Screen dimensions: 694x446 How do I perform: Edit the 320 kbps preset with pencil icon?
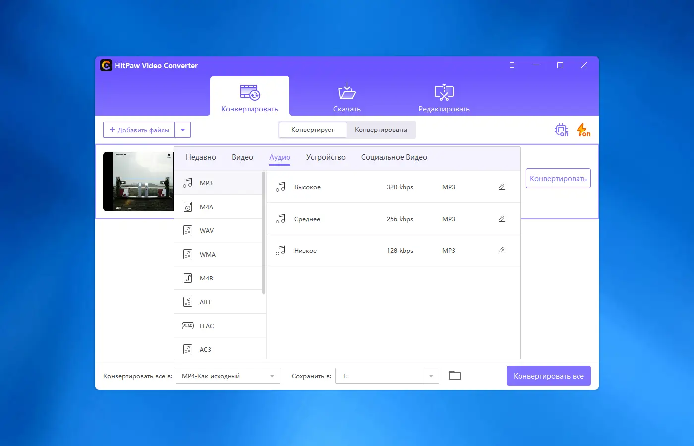pos(502,187)
